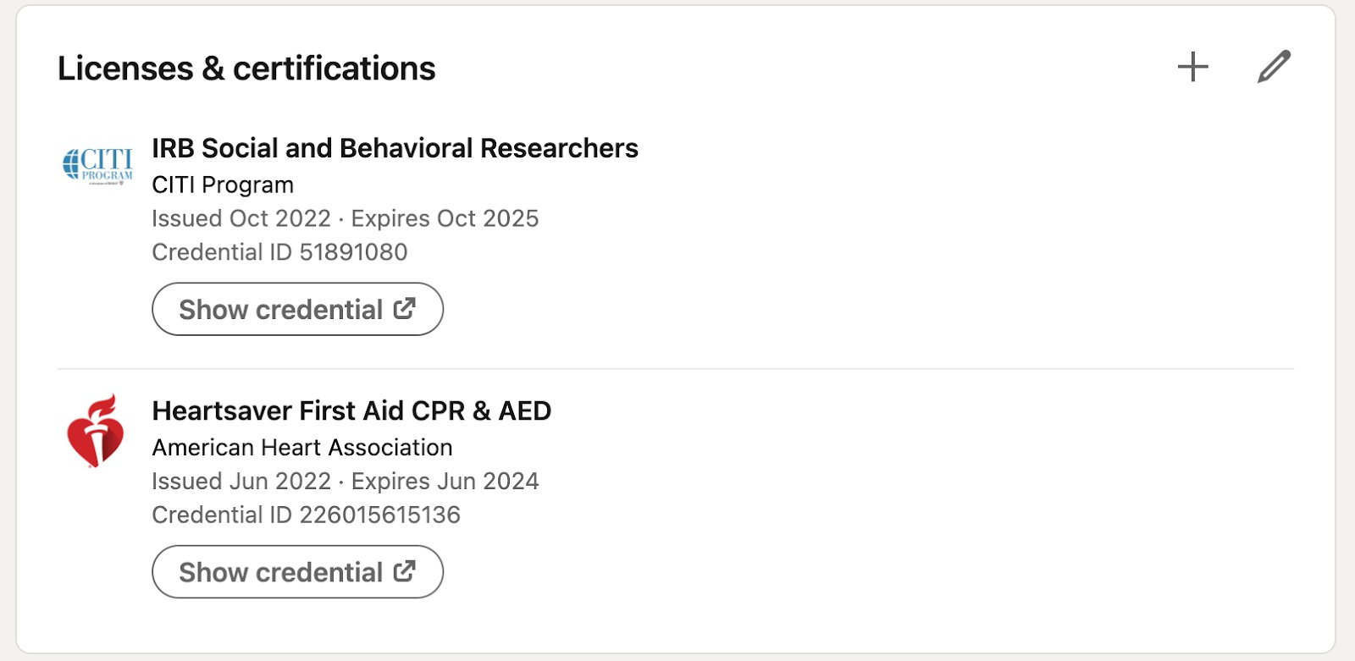The image size is (1355, 661).
Task: Click Issued Jun 2022 date line
Action: pyautogui.click(x=241, y=481)
